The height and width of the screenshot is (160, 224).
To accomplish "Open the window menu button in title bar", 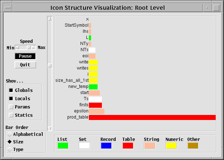I will [7, 8].
